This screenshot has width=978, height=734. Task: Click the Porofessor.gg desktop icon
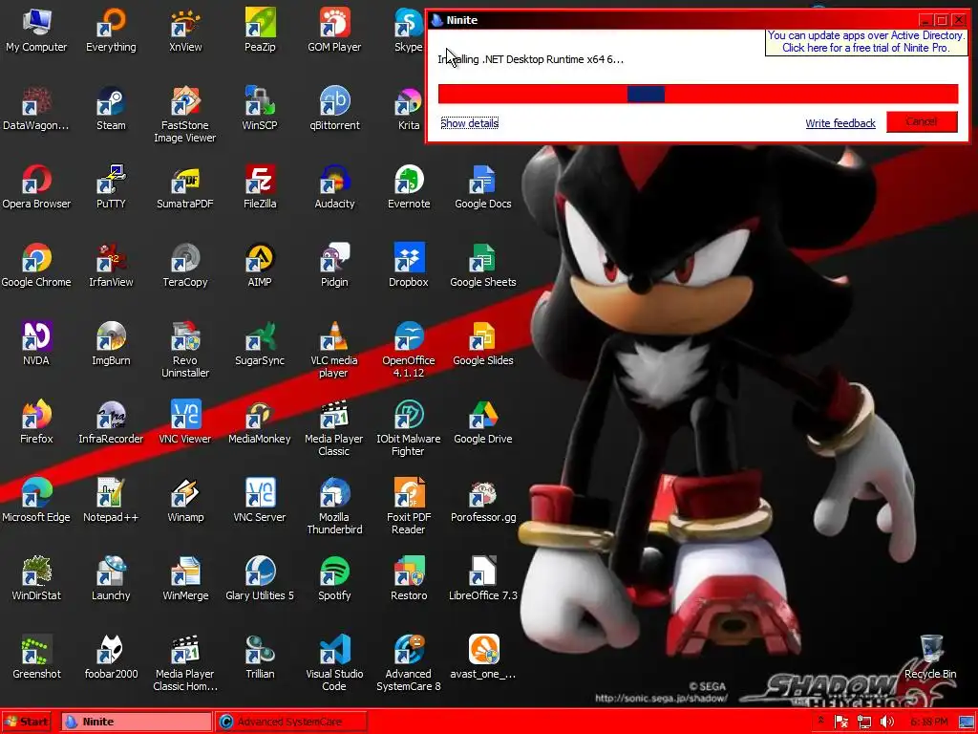pyautogui.click(x=483, y=500)
